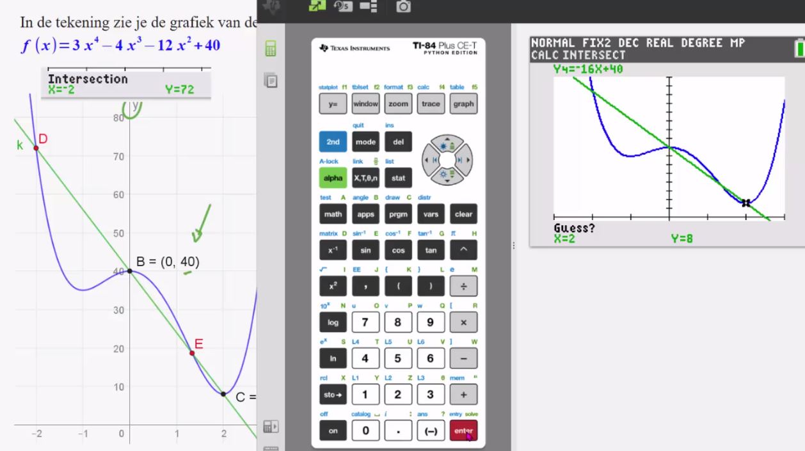Click the intersection cursor on the emulator graph
Viewport: 805px width, 451px height.
point(745,203)
